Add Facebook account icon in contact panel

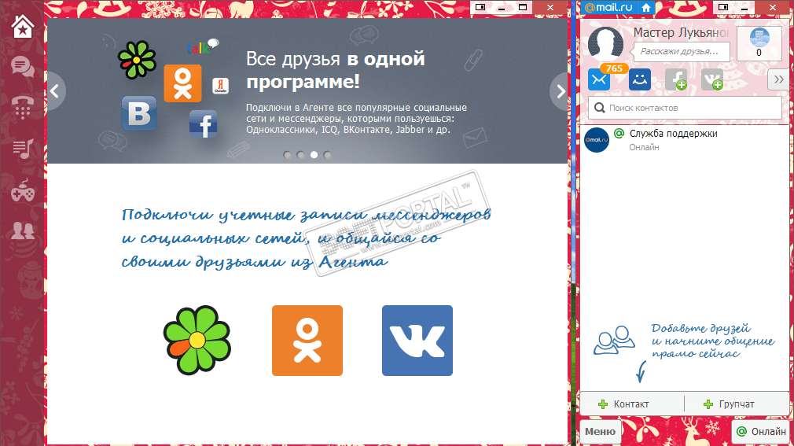(676, 79)
